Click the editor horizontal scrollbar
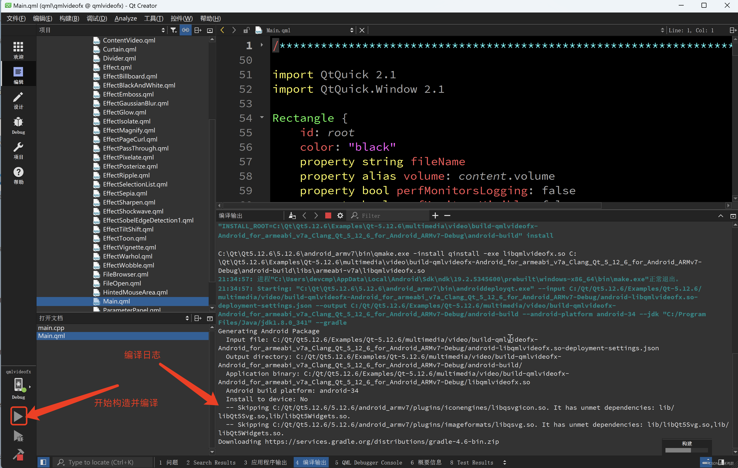This screenshot has width=738, height=468. coord(413,205)
